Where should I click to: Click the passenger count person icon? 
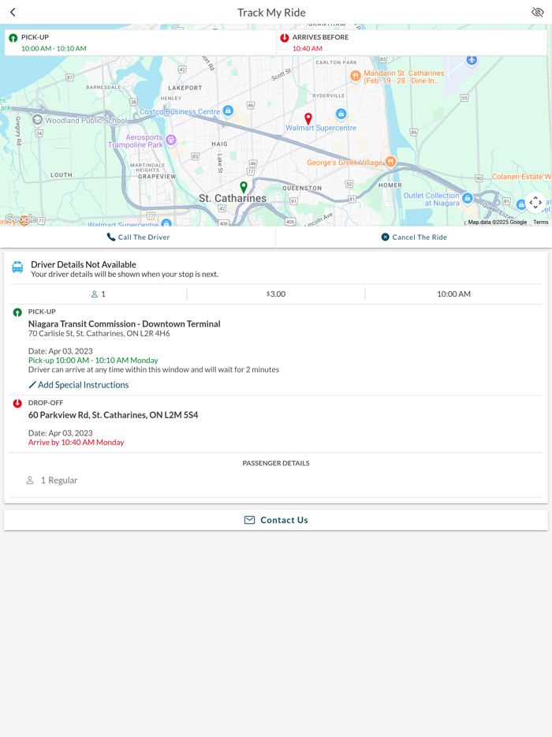[95, 294]
